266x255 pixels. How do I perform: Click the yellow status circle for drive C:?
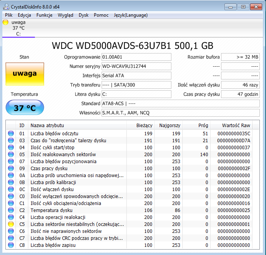5,22
